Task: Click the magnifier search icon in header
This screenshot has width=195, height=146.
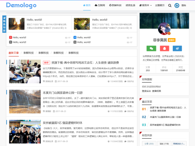Action: click(x=170, y=5)
